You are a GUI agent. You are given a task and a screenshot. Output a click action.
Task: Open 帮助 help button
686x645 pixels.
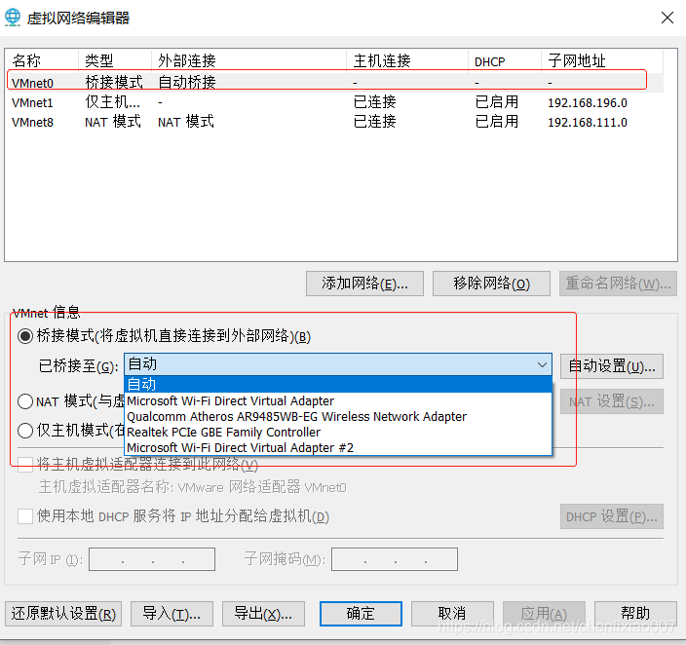635,614
